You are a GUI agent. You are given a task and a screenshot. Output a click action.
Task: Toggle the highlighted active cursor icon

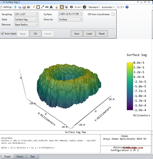[62, 7]
